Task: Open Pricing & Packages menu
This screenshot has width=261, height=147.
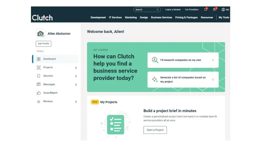Action: click(186, 17)
